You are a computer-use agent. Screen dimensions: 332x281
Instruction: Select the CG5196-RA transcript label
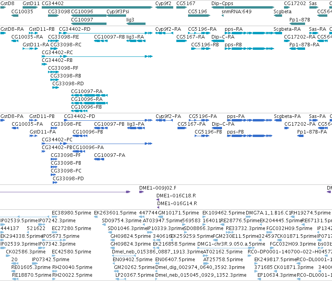[202, 29]
